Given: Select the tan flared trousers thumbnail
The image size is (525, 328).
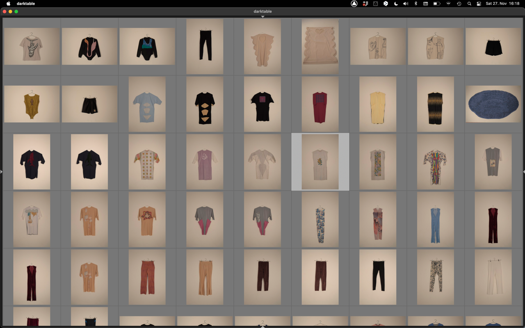Looking at the screenshot, I should 205,277.
